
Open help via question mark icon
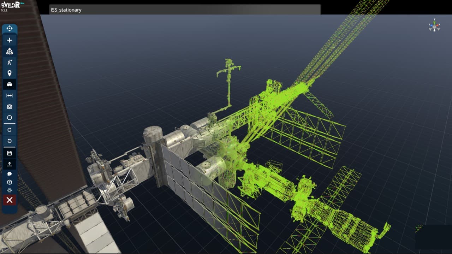(10, 182)
